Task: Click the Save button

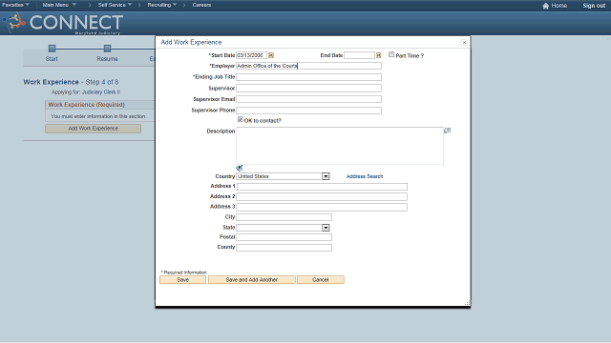Action: pos(182,280)
